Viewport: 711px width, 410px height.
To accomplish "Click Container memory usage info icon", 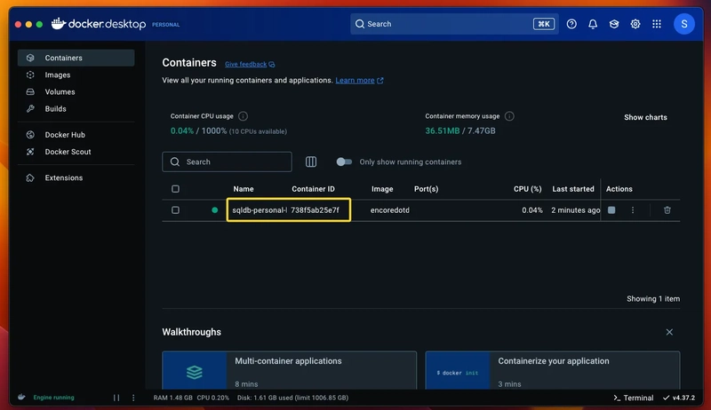I will coord(509,116).
